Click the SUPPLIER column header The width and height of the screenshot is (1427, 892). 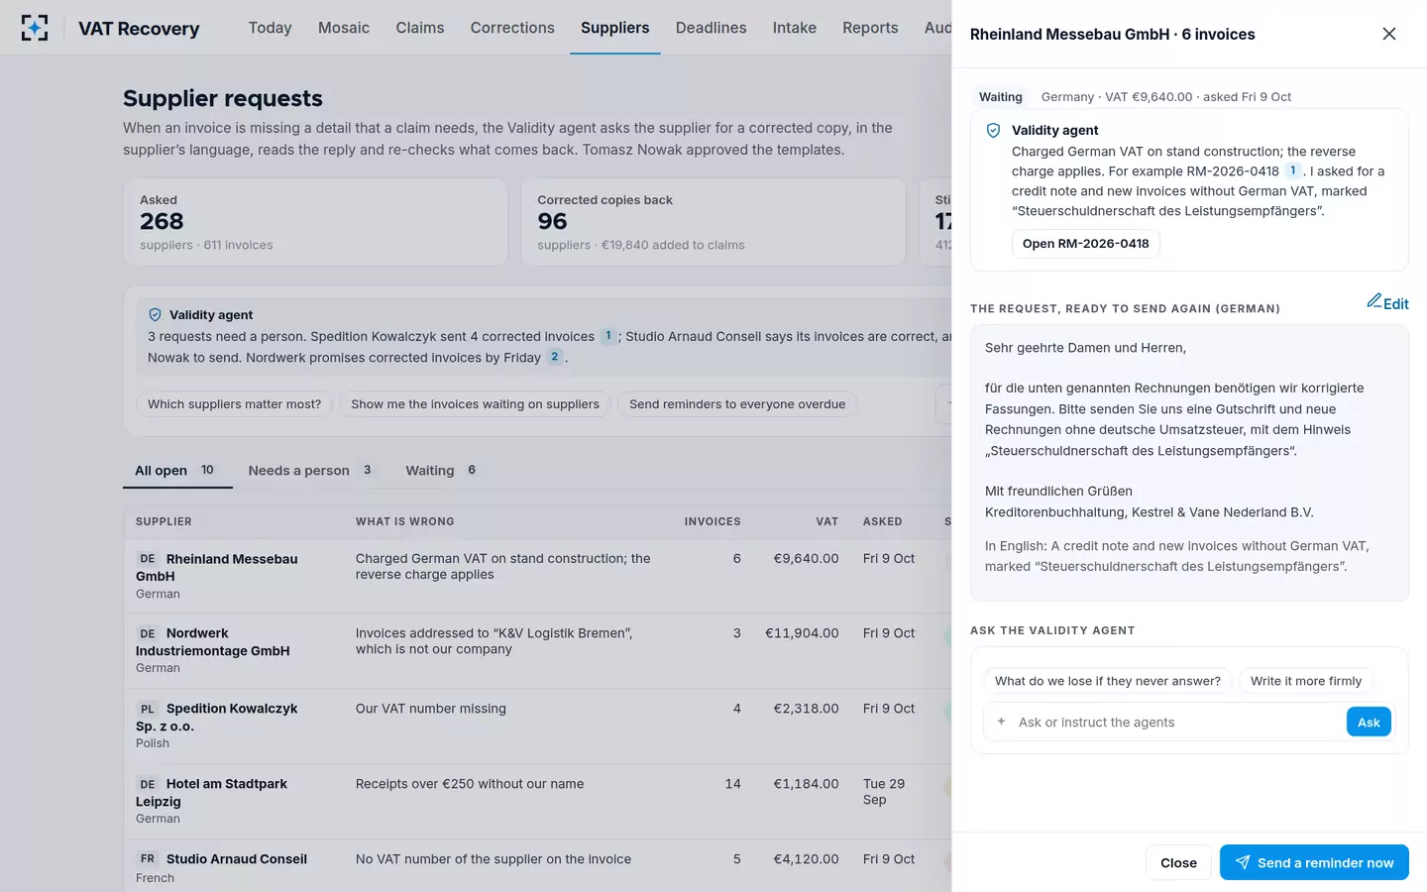tap(164, 521)
